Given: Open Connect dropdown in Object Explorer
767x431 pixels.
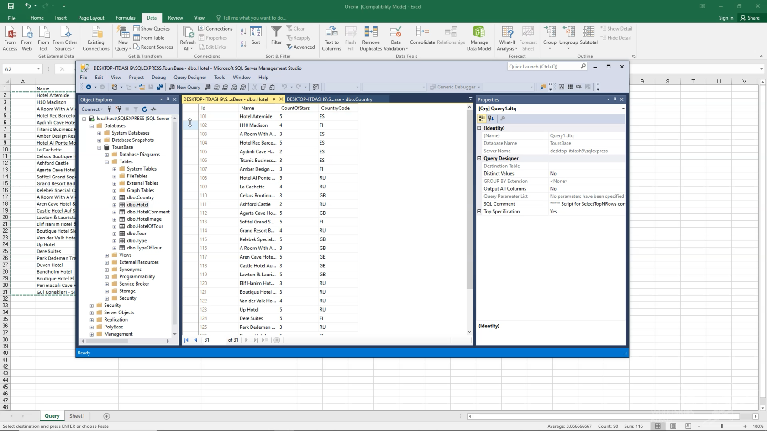Looking at the screenshot, I should (x=92, y=109).
